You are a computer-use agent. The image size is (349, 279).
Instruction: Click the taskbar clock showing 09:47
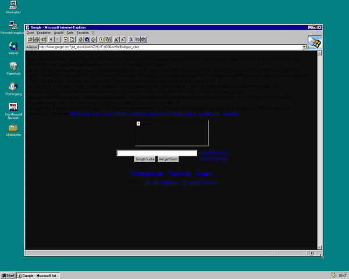(x=343, y=276)
